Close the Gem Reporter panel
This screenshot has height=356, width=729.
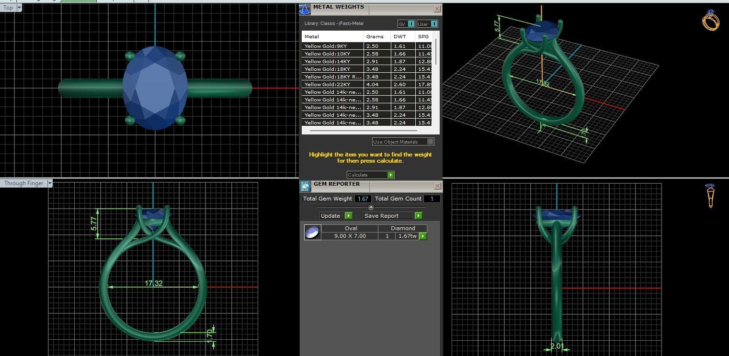click(437, 186)
